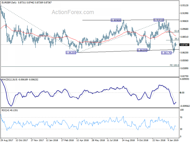
Task: Click the 11 Jul 2018 date label
Action: [x=112, y=140]
